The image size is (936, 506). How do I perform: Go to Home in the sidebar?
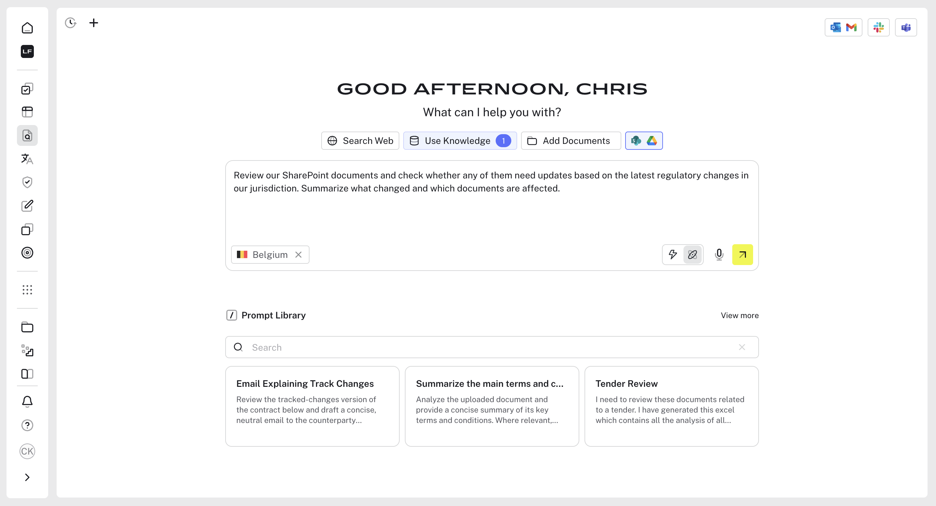click(27, 28)
